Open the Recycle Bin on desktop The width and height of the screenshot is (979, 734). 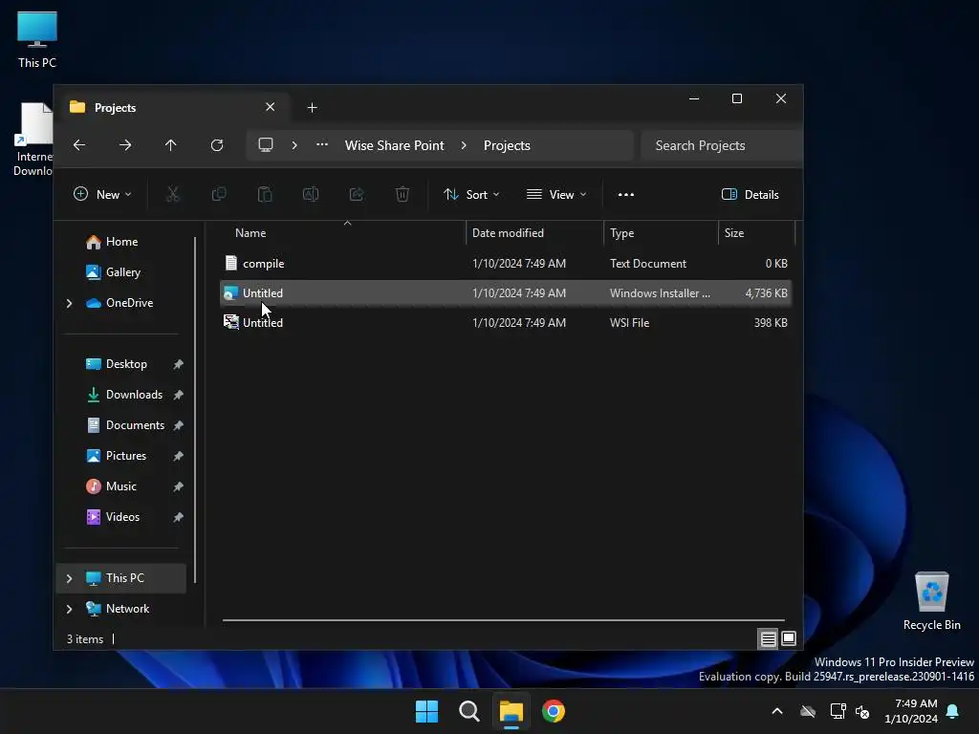click(x=931, y=602)
